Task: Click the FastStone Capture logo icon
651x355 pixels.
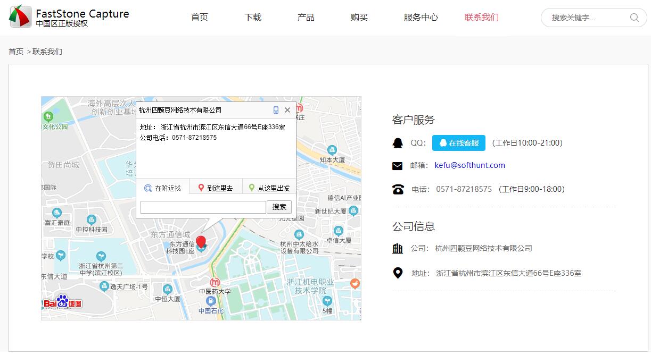Action: (x=20, y=16)
